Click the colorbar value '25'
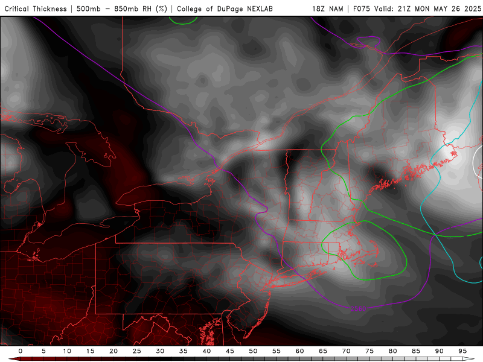The width and height of the screenshot is (483, 362). click(x=137, y=351)
